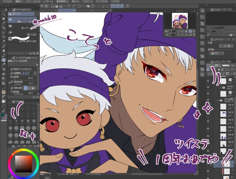Select the Hand move-view tool

tap(4, 19)
